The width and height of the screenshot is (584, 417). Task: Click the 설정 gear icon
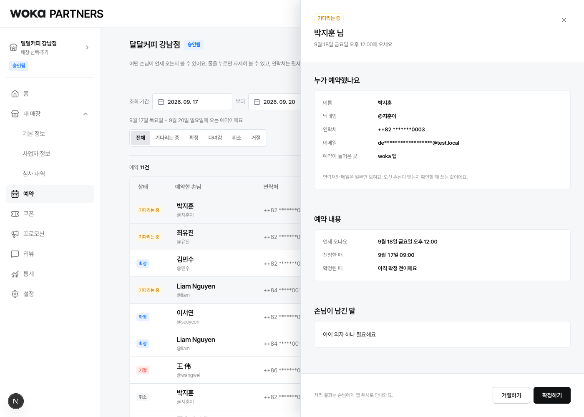click(15, 294)
